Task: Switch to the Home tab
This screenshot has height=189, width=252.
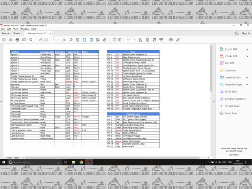Action: pos(6,33)
